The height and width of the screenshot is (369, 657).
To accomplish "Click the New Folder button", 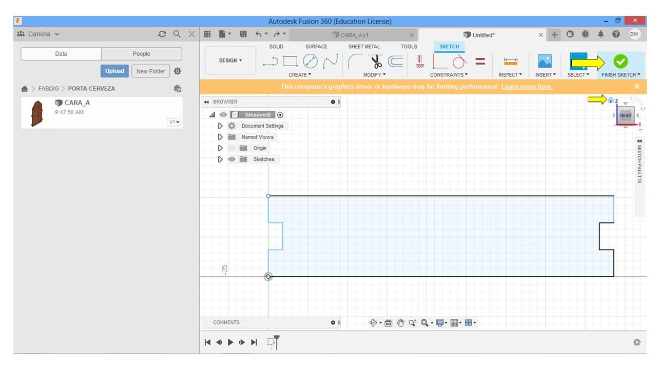I will tap(151, 71).
